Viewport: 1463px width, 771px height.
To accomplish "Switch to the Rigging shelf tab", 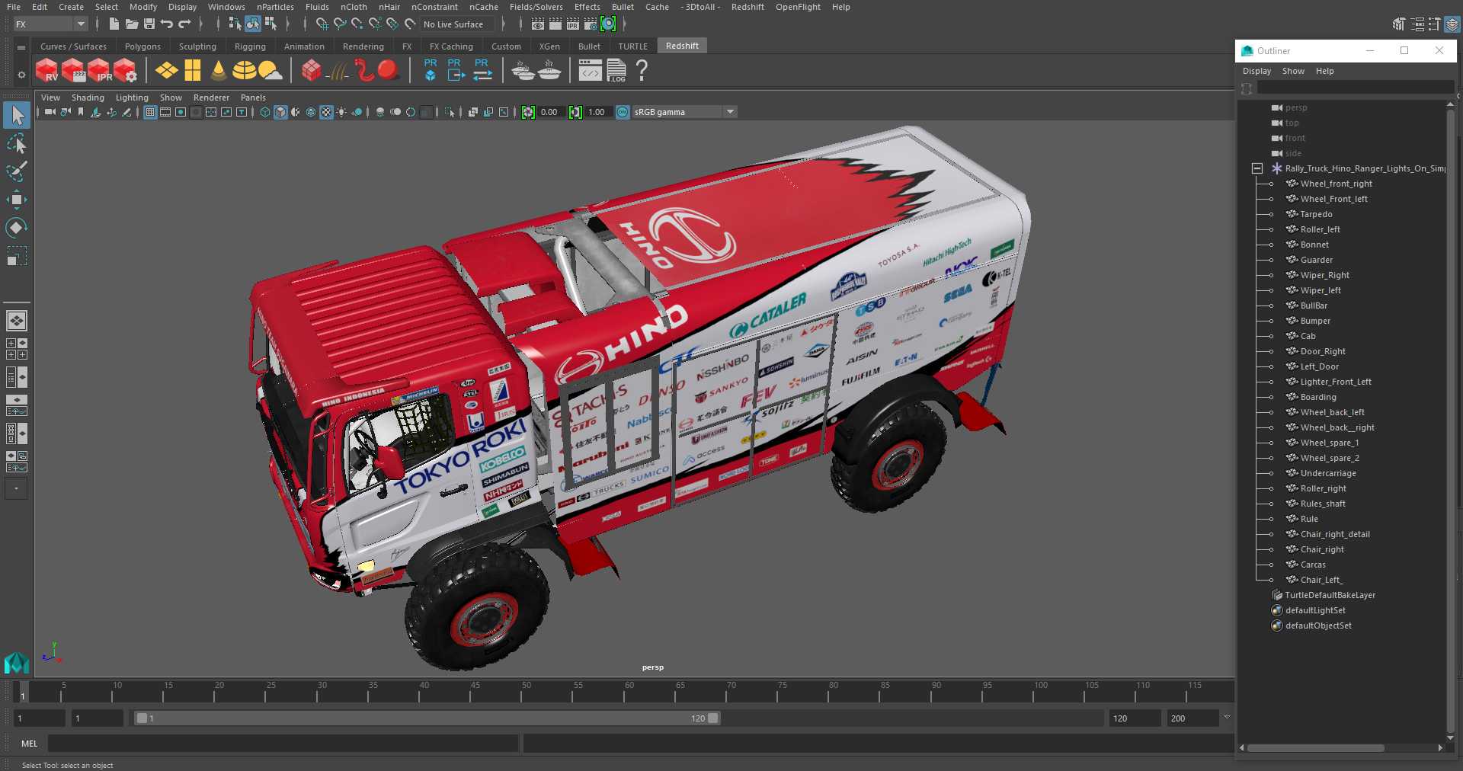I will (250, 46).
